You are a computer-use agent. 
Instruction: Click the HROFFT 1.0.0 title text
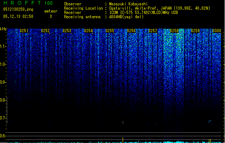point(28,3)
